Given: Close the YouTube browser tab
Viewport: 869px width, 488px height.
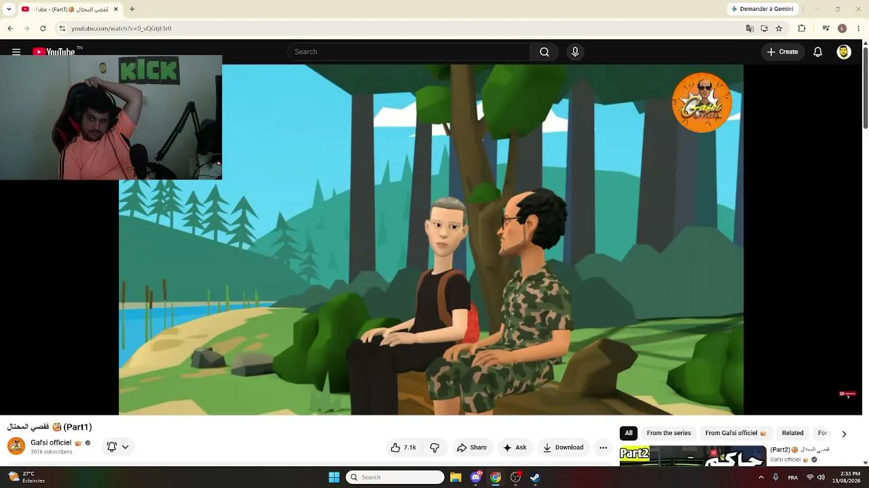Looking at the screenshot, I should click(115, 9).
